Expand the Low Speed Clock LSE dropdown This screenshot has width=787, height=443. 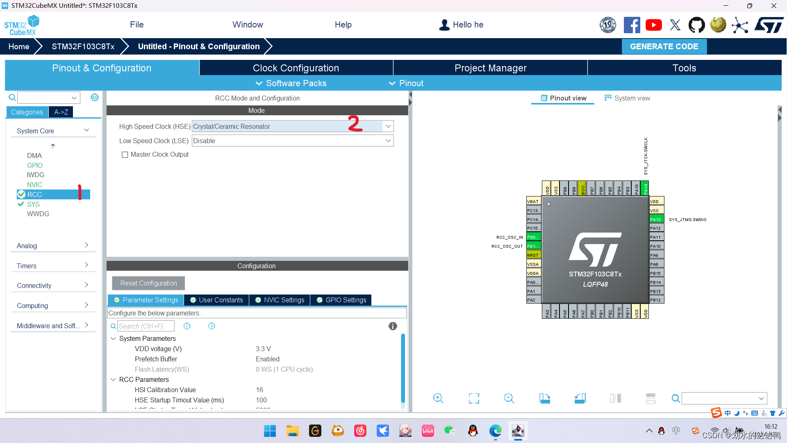pos(389,141)
